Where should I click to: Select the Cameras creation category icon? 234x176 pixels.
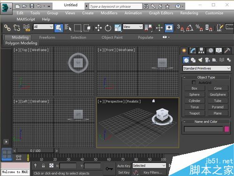207,60
